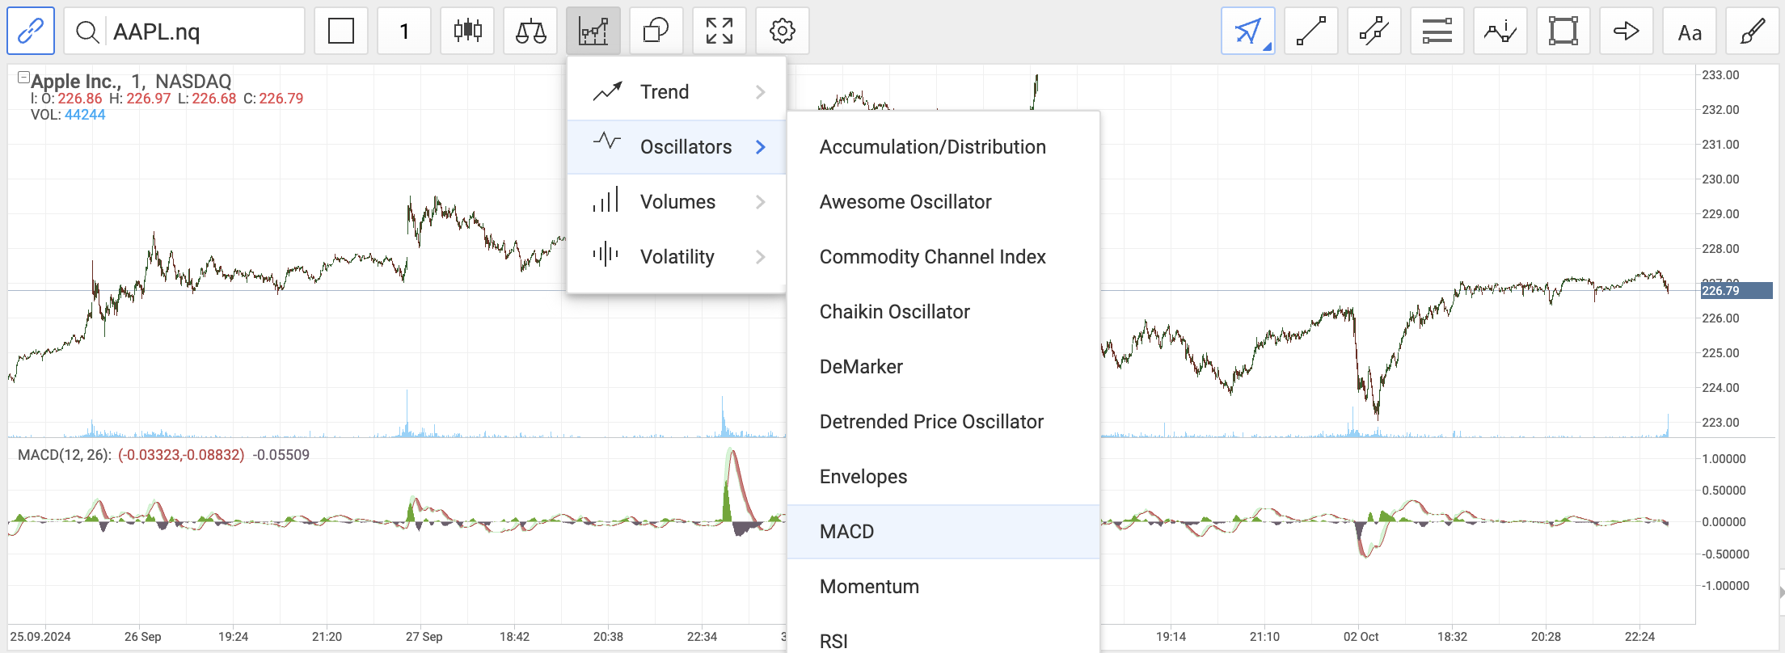This screenshot has height=653, width=1785.
Task: Click the chart link icon
Action: pyautogui.click(x=31, y=31)
